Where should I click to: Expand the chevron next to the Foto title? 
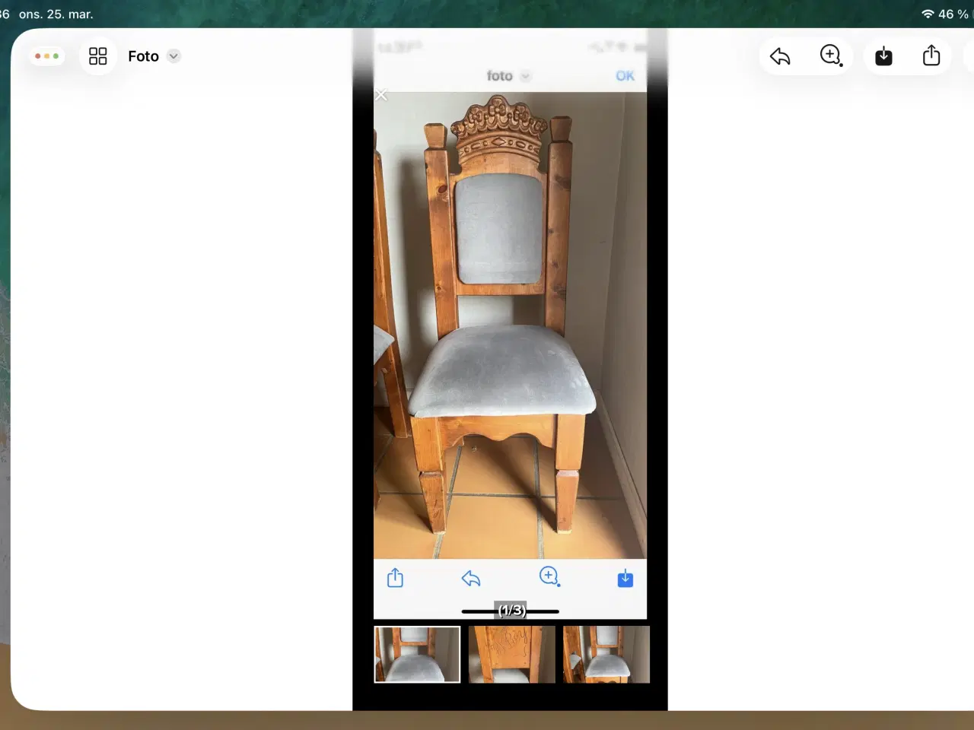pos(173,56)
